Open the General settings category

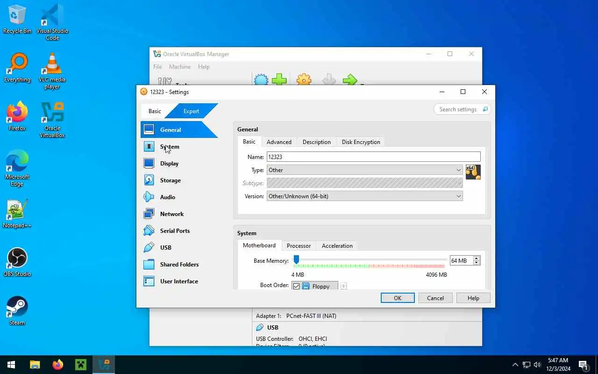179,129
